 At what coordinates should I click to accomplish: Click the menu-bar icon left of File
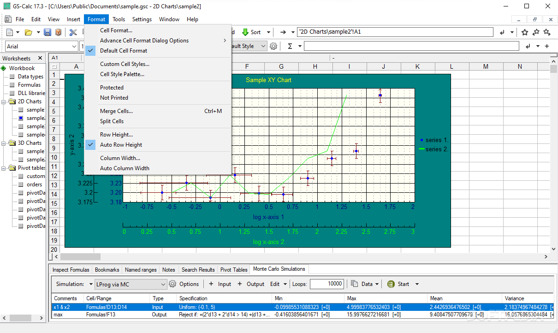(x=8, y=19)
